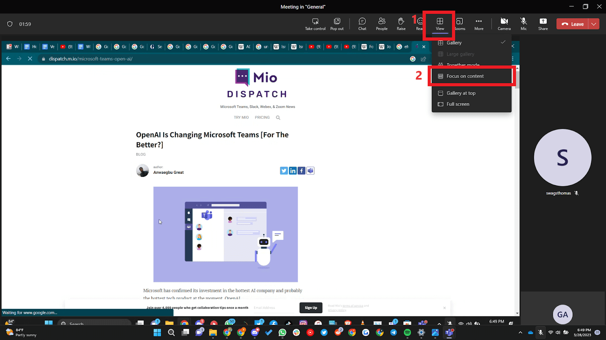Click the article title heading
The height and width of the screenshot is (340, 606).
point(212,140)
